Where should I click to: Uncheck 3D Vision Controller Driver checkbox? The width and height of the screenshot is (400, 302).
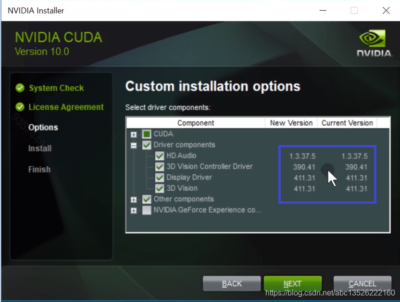[160, 167]
